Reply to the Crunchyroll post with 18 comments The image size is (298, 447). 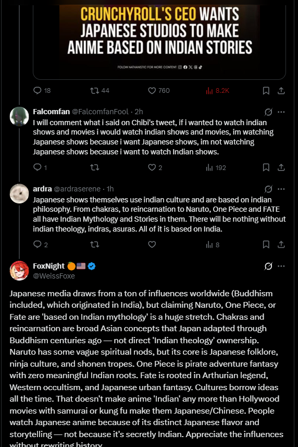pyautogui.click(x=42, y=91)
